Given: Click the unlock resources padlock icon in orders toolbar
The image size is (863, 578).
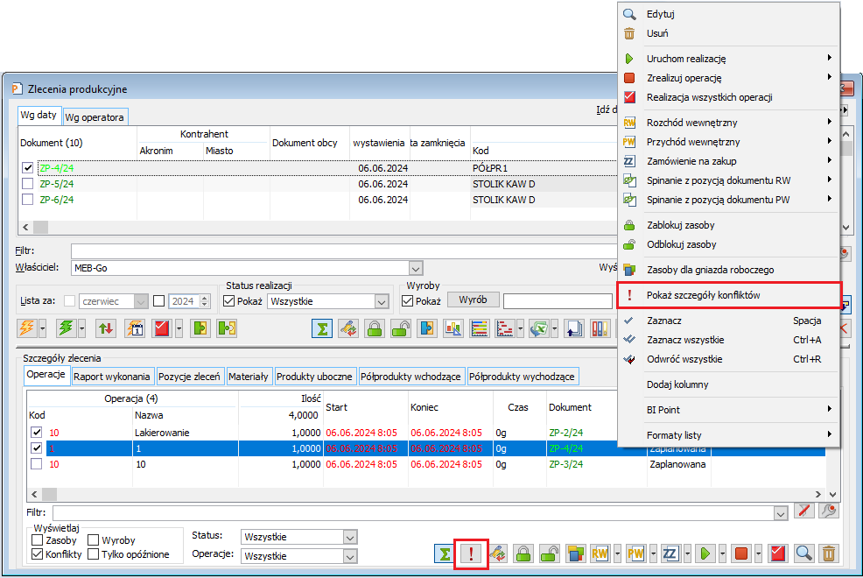Looking at the screenshot, I should coord(401,328).
